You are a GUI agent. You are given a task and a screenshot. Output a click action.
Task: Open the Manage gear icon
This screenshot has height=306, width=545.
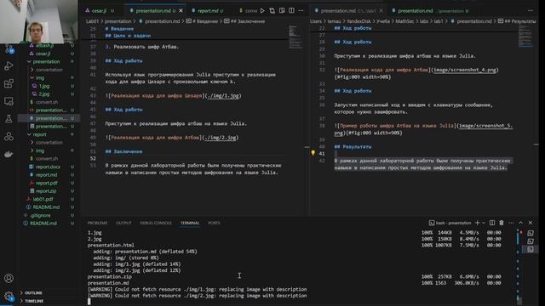point(9,296)
